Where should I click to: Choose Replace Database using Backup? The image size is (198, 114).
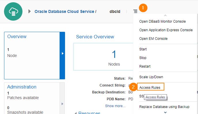164,107
